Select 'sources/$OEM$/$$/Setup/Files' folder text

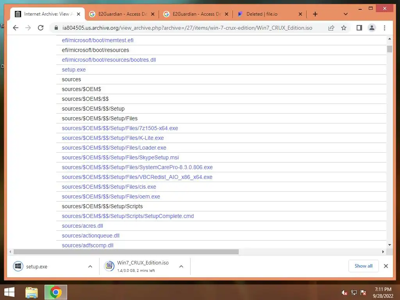tap(100, 118)
